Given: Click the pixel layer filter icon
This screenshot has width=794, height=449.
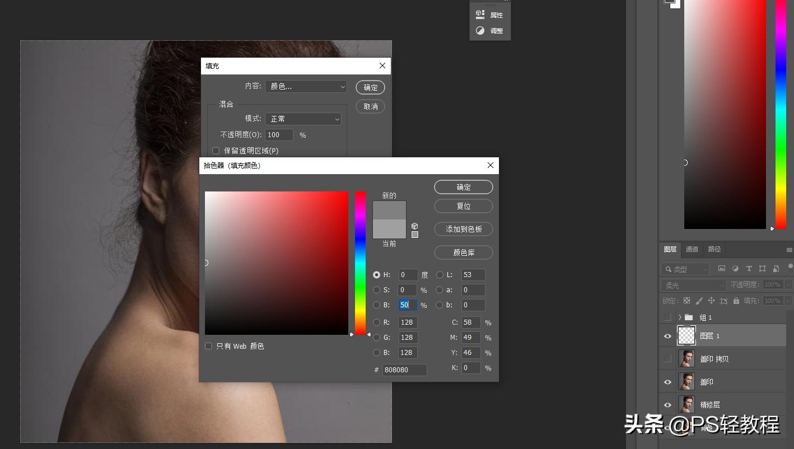Looking at the screenshot, I should (722, 269).
